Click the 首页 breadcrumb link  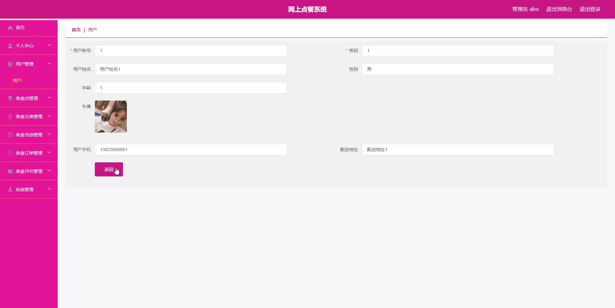[x=76, y=30]
